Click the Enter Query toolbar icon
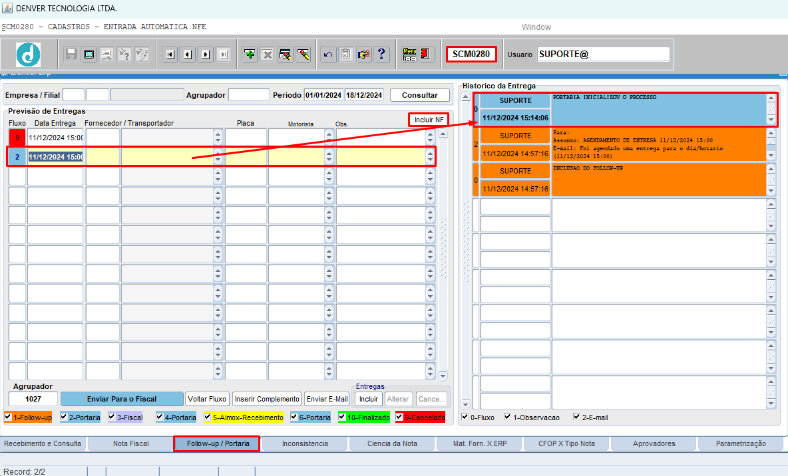Screen dimensions: 788x476 pyautogui.click(x=124, y=55)
